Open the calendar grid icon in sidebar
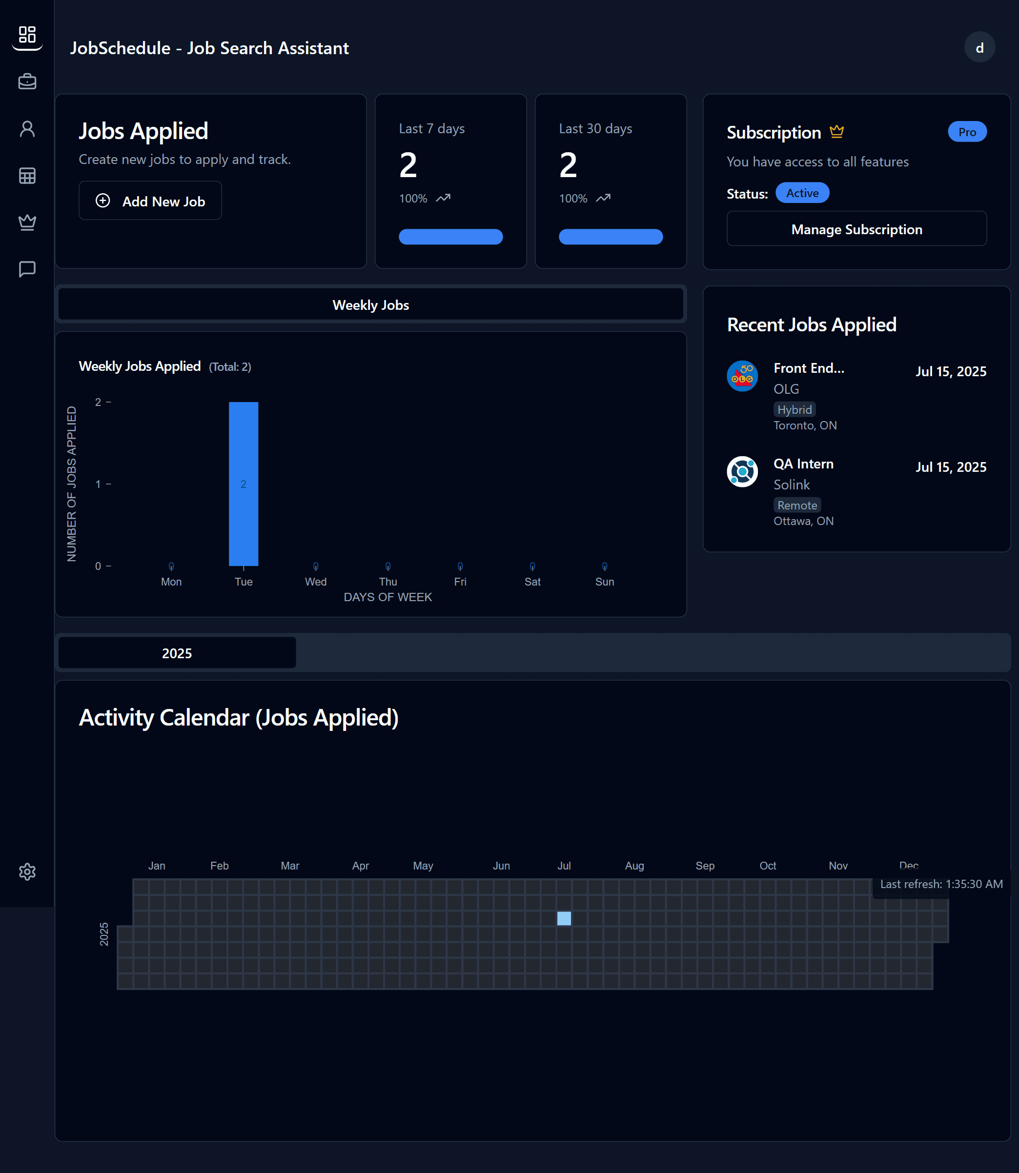The height and width of the screenshot is (1173, 1019). point(27,176)
